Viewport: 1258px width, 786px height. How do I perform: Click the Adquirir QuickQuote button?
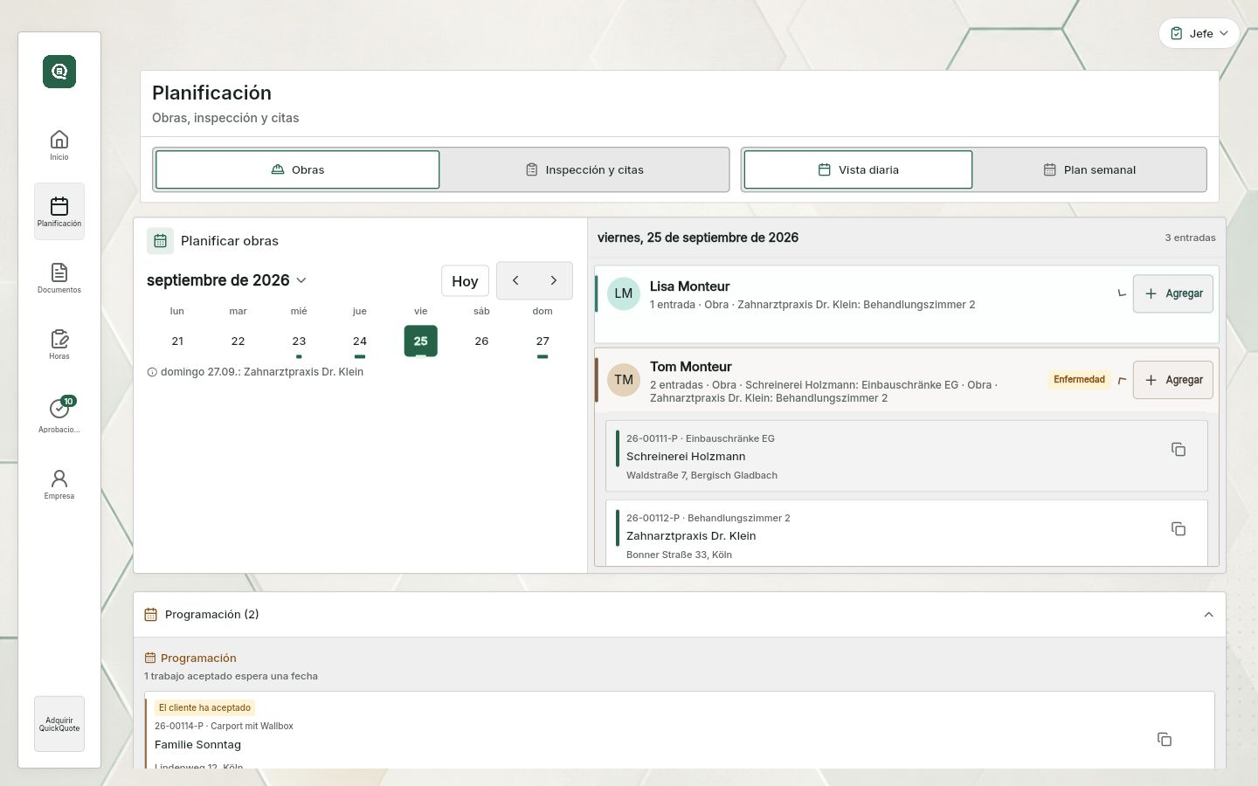point(59,724)
